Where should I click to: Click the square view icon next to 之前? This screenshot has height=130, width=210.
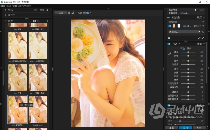[69, 13]
